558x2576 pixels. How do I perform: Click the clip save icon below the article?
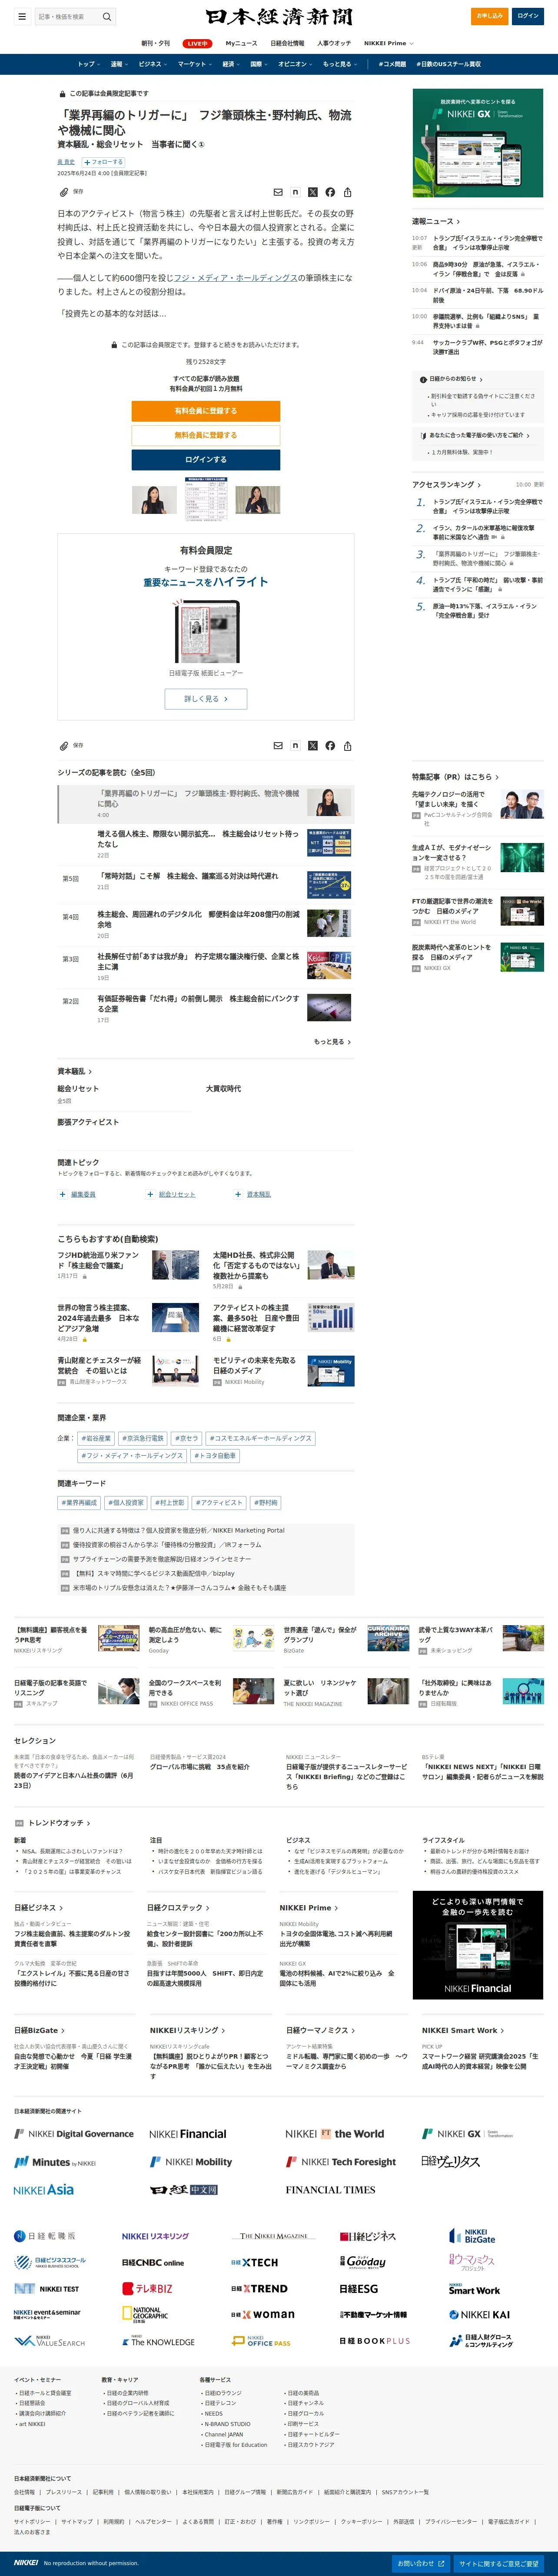click(63, 746)
